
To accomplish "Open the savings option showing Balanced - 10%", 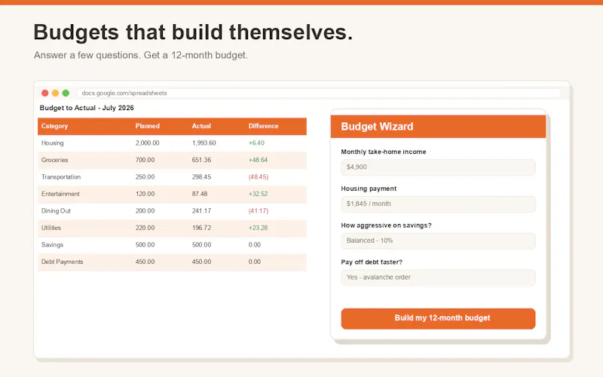I will coord(438,241).
